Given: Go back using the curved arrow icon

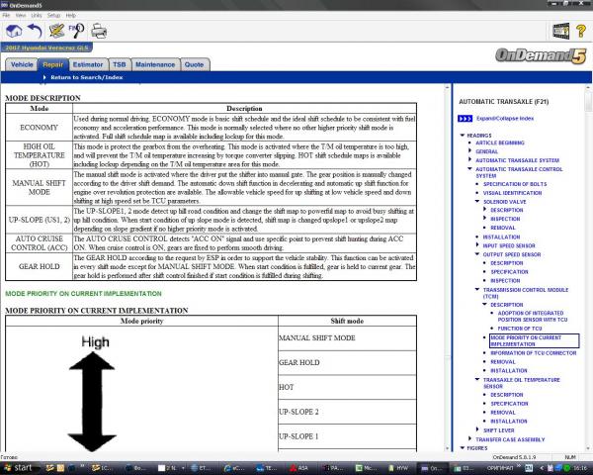Looking at the screenshot, I should pos(36,31).
